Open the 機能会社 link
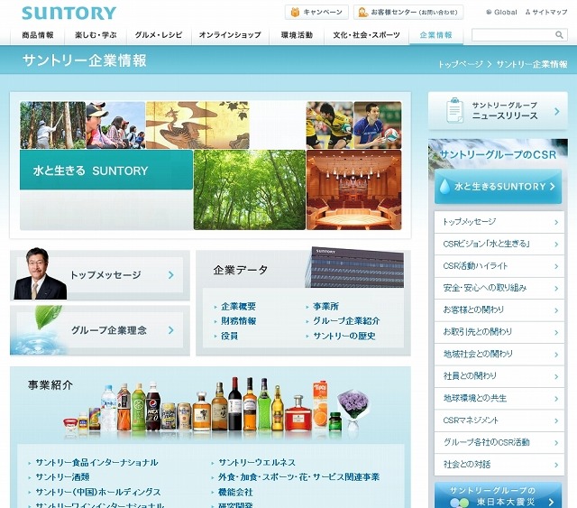The image size is (577, 508). [235, 492]
